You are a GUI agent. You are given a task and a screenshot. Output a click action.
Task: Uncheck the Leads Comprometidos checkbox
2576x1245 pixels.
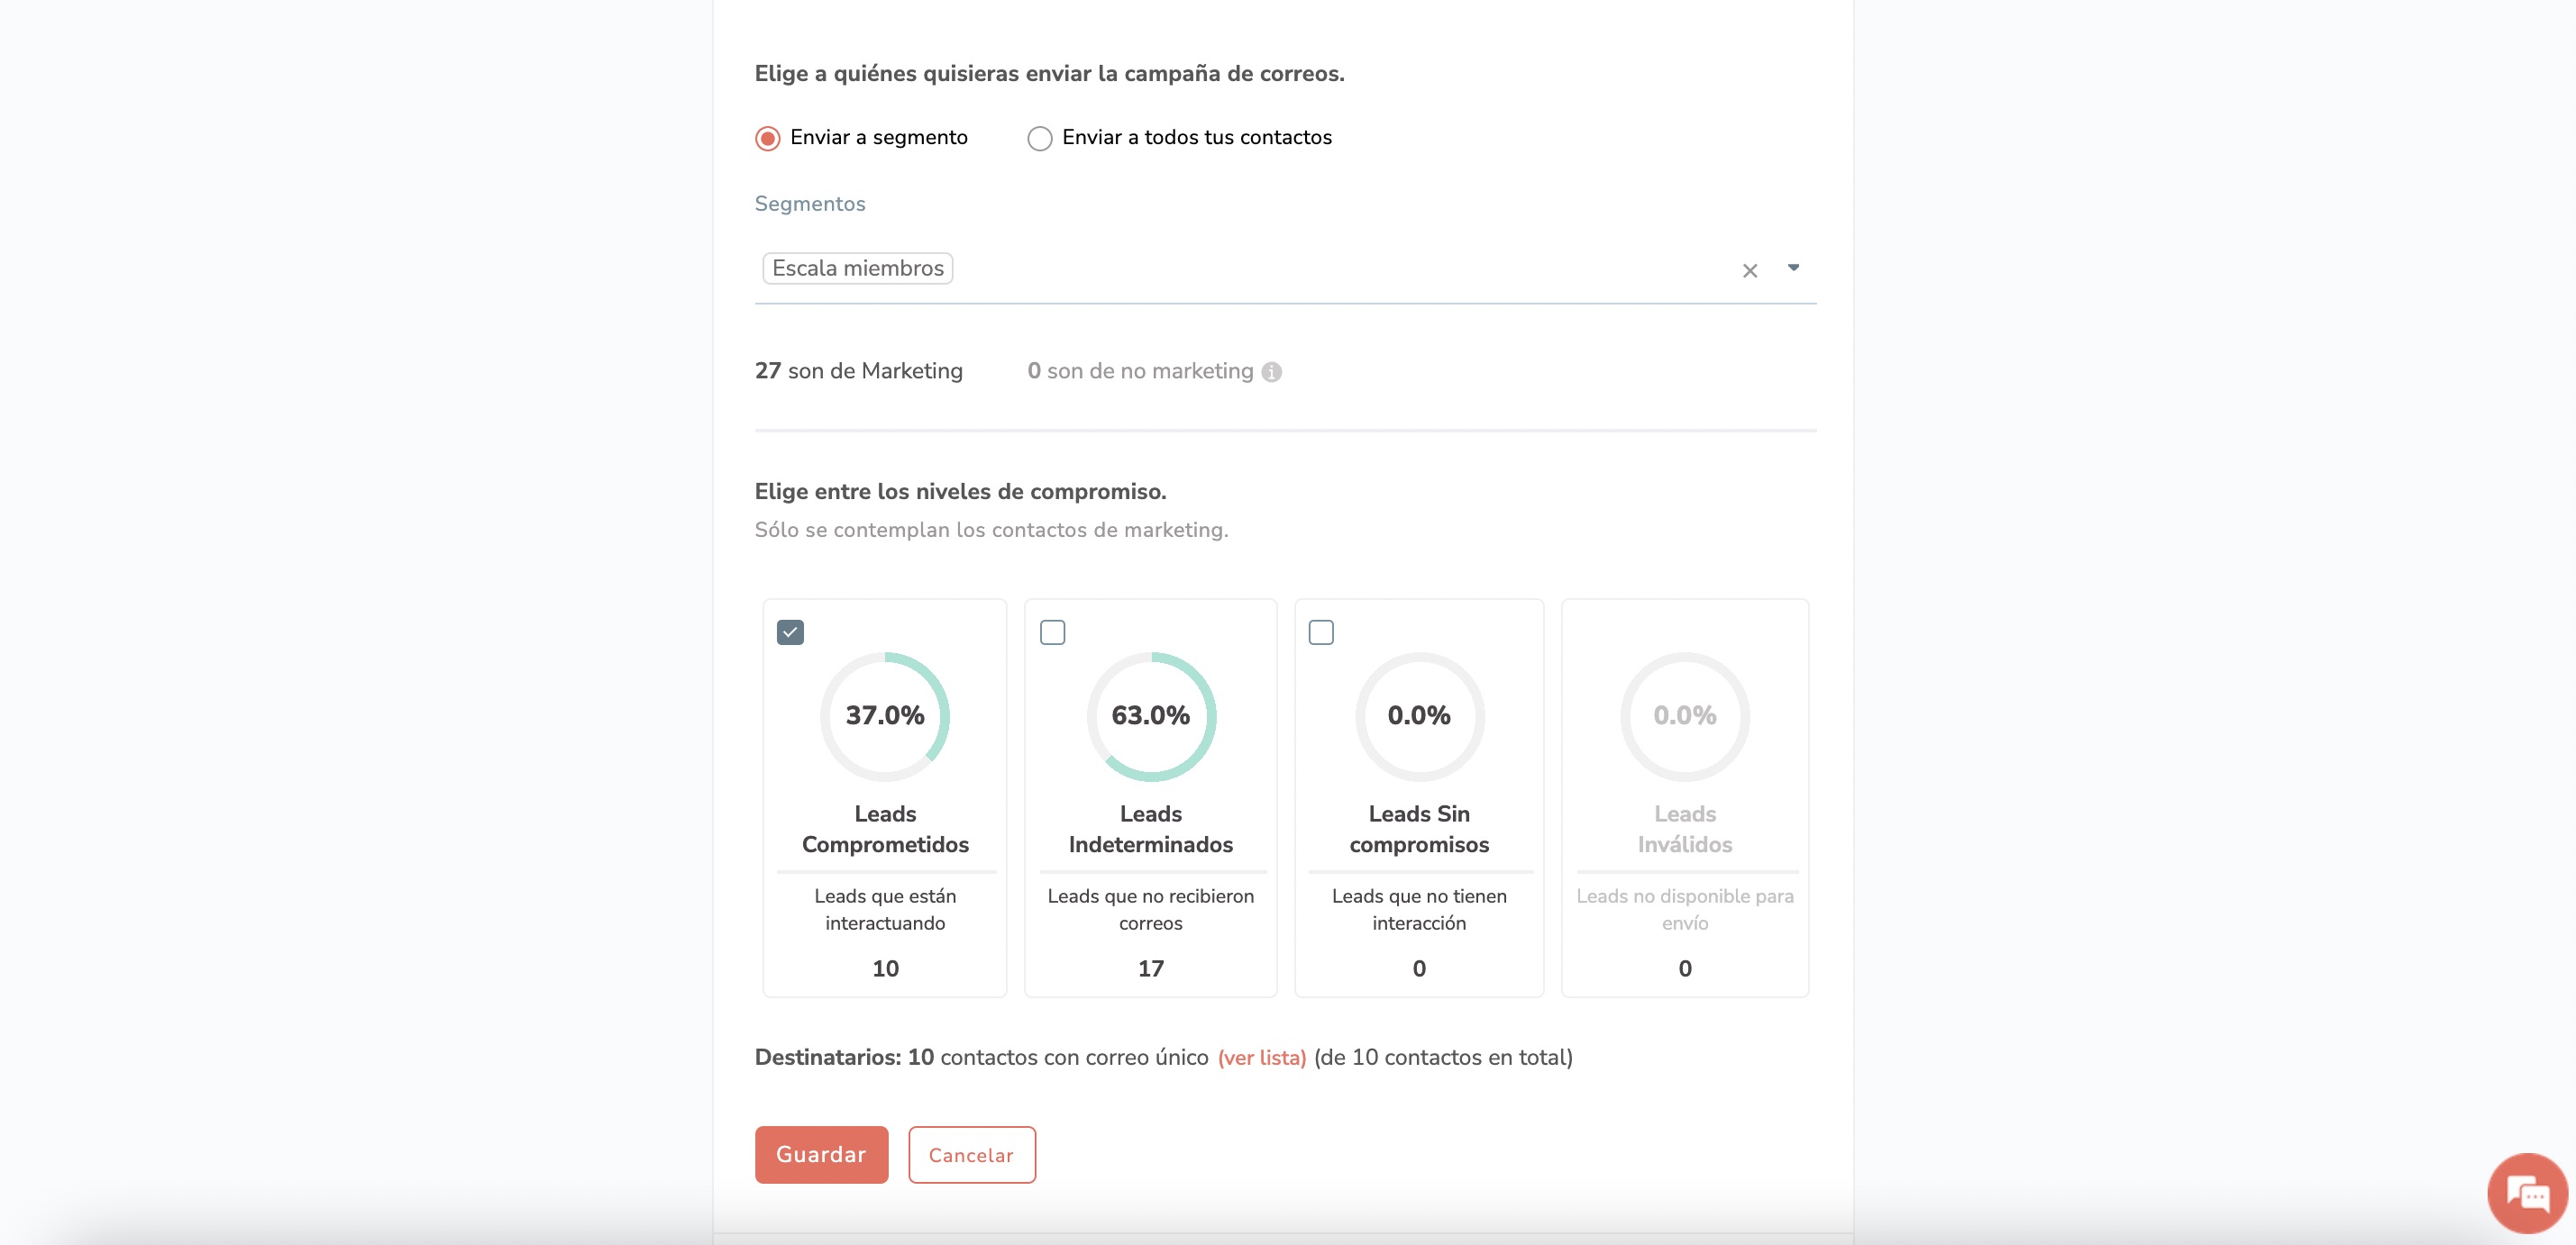[x=790, y=632]
